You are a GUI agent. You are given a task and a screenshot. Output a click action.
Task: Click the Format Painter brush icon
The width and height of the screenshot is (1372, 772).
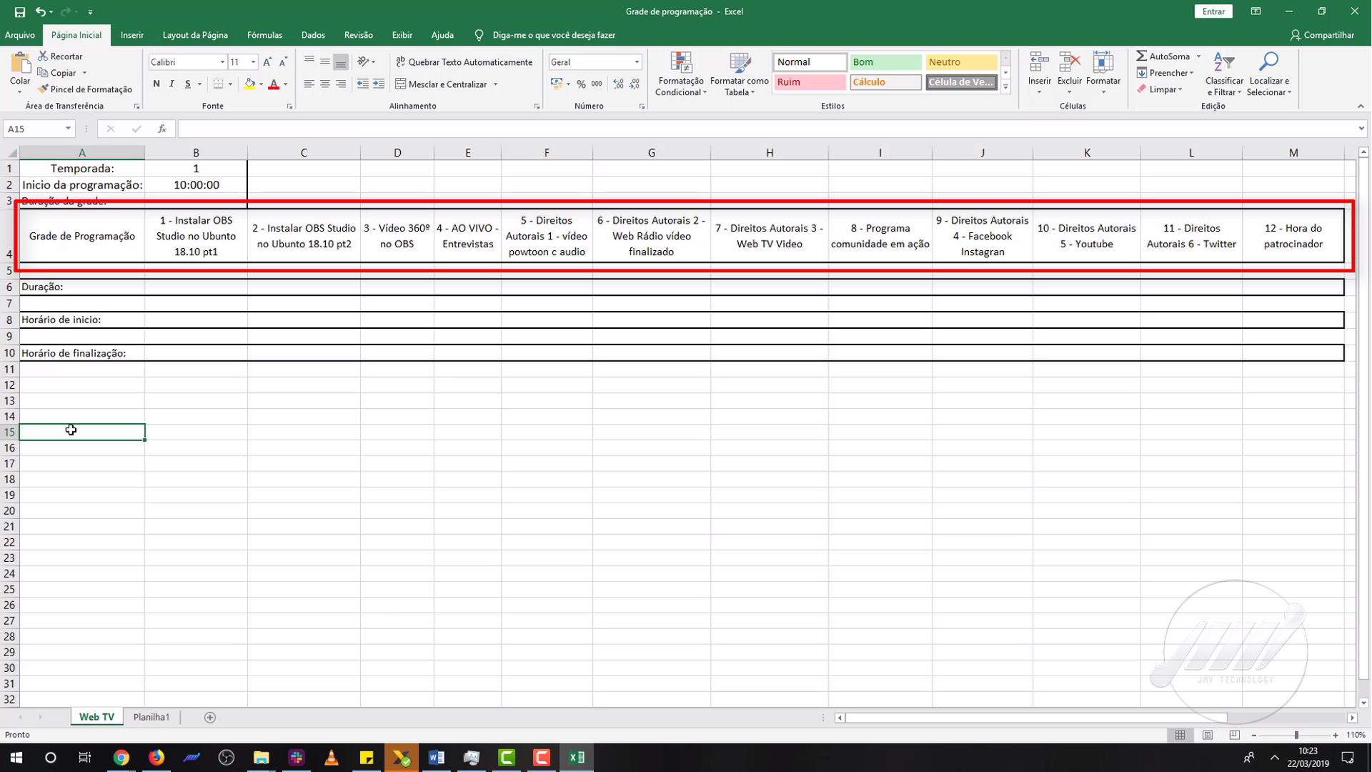(x=44, y=89)
